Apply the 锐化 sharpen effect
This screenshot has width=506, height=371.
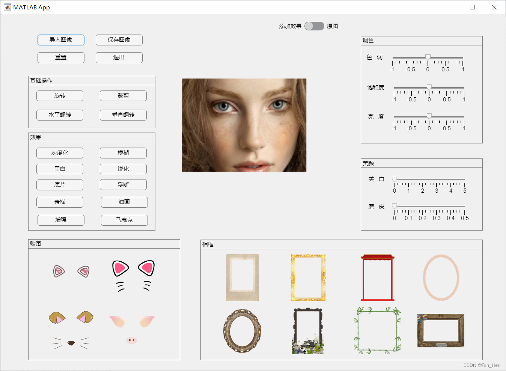(123, 169)
